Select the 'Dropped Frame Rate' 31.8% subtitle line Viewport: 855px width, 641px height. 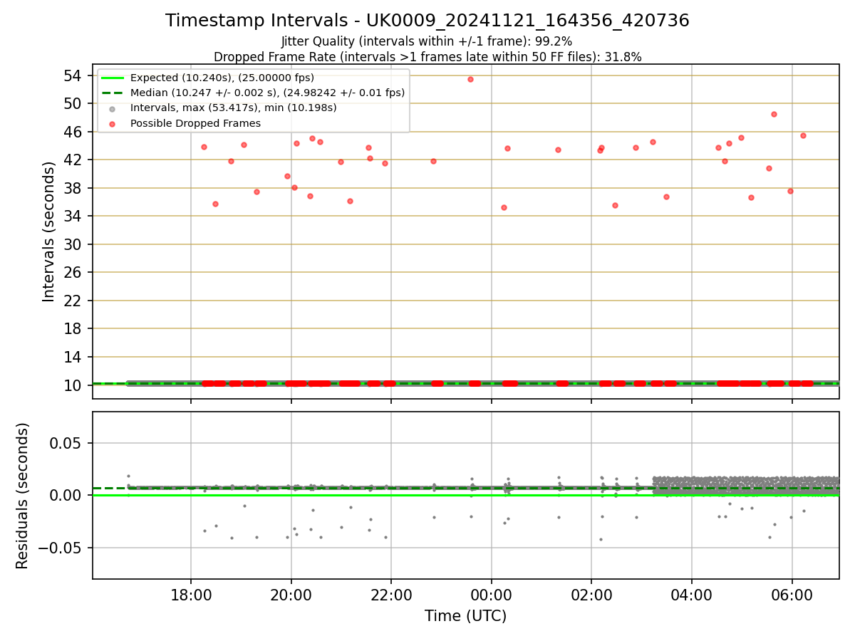427,57
